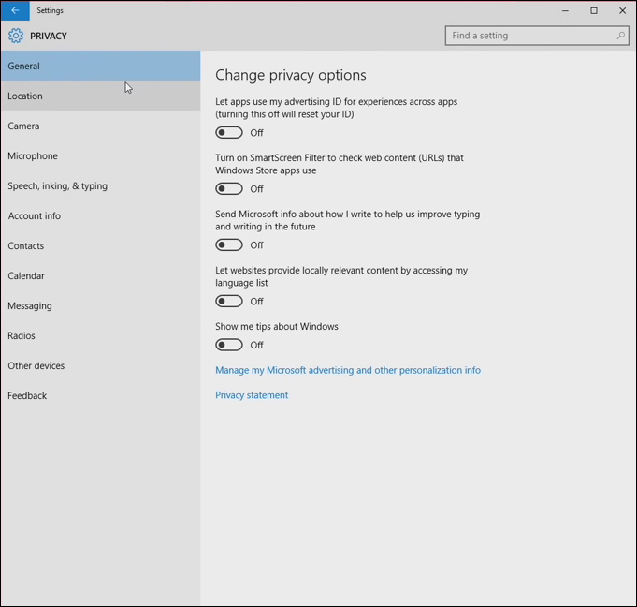Go to the Feedback section
Viewport: 637px width, 607px height.
(101, 396)
